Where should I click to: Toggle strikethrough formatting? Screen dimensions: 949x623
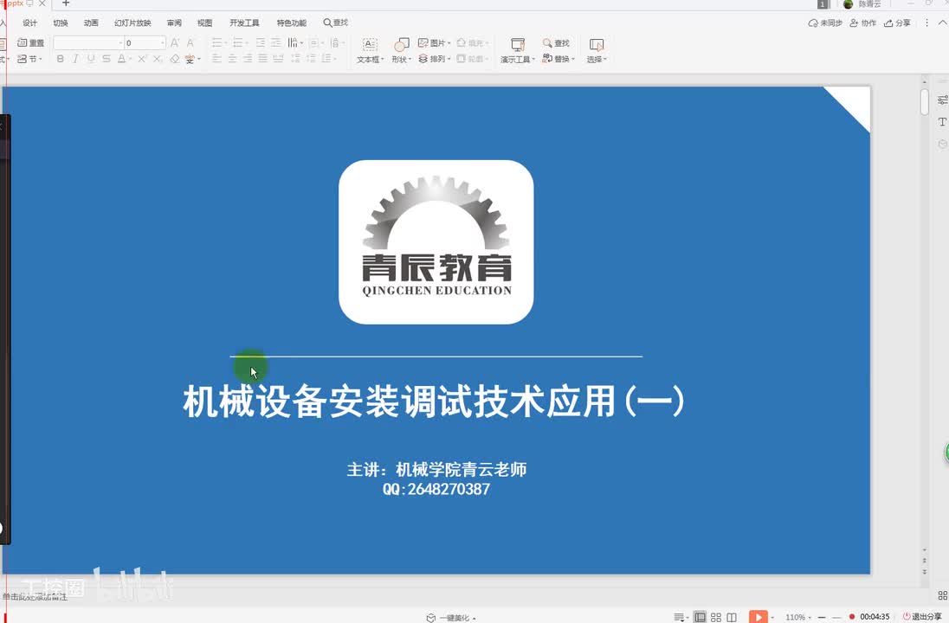coord(107,59)
